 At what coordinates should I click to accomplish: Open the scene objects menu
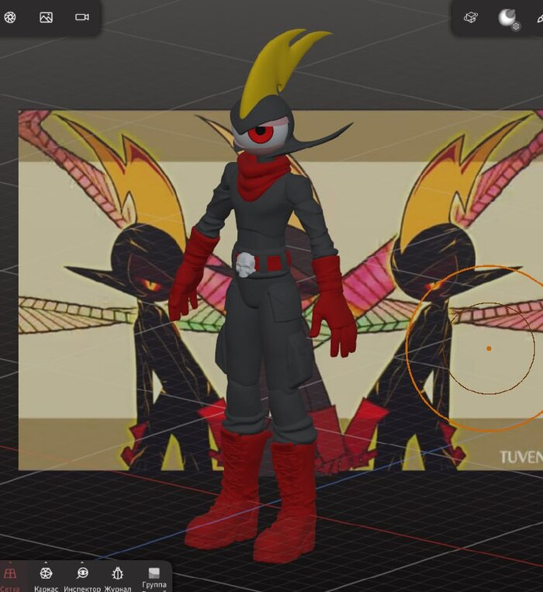(471, 17)
